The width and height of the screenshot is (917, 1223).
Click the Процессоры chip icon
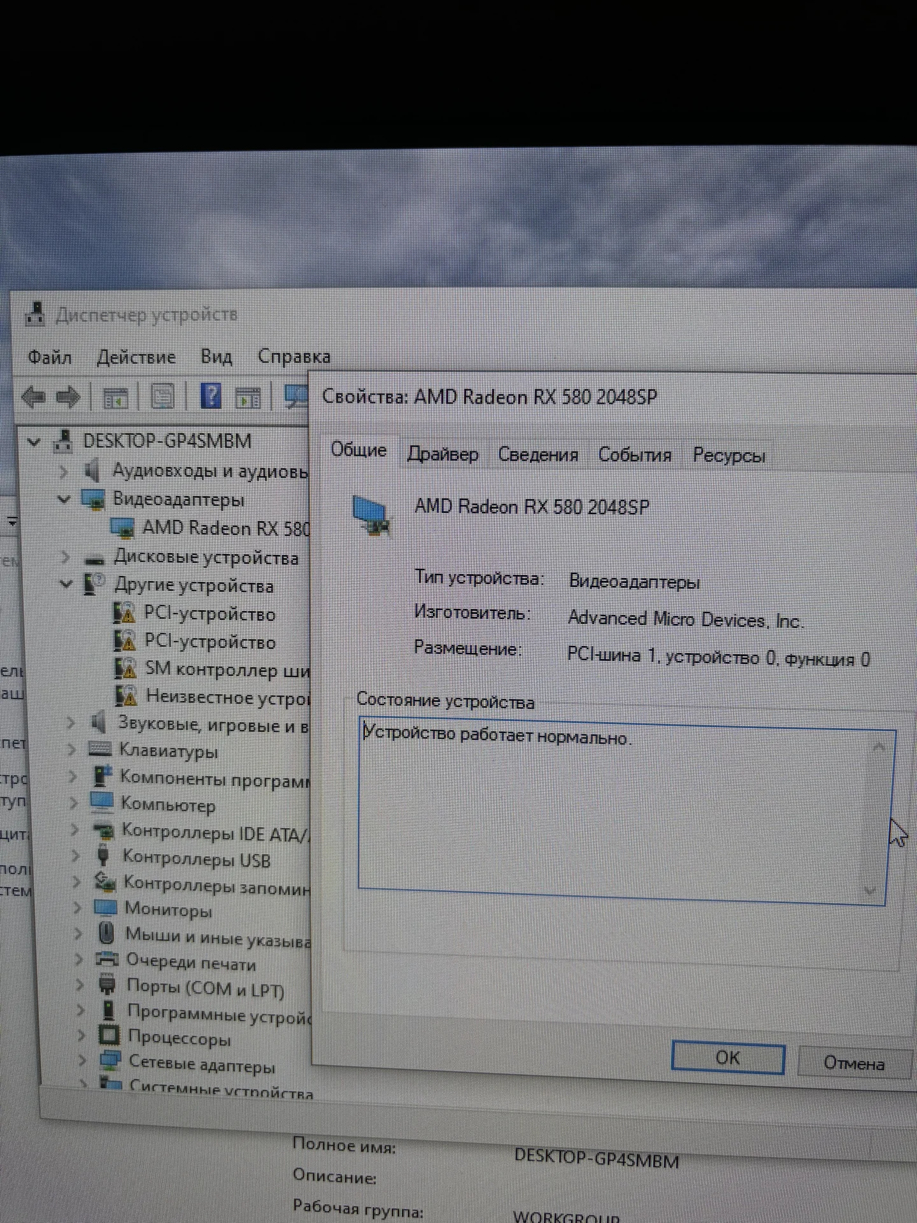109,1036
